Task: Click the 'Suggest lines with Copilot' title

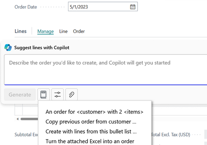Action: tap(42, 48)
